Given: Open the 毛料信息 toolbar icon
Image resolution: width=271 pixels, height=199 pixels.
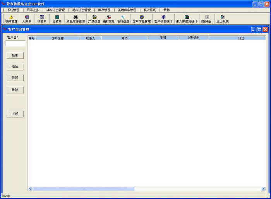Looking at the screenshot, I should [x=123, y=19].
